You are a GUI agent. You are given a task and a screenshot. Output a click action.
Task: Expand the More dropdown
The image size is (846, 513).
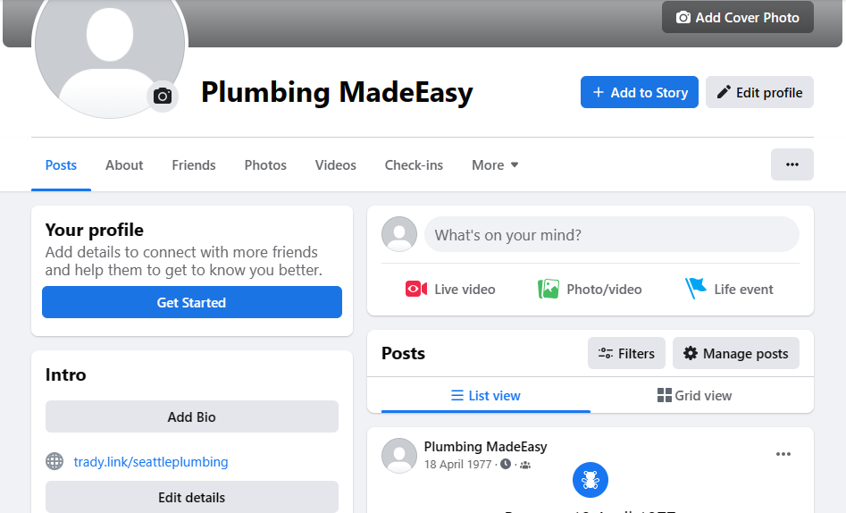tap(495, 165)
